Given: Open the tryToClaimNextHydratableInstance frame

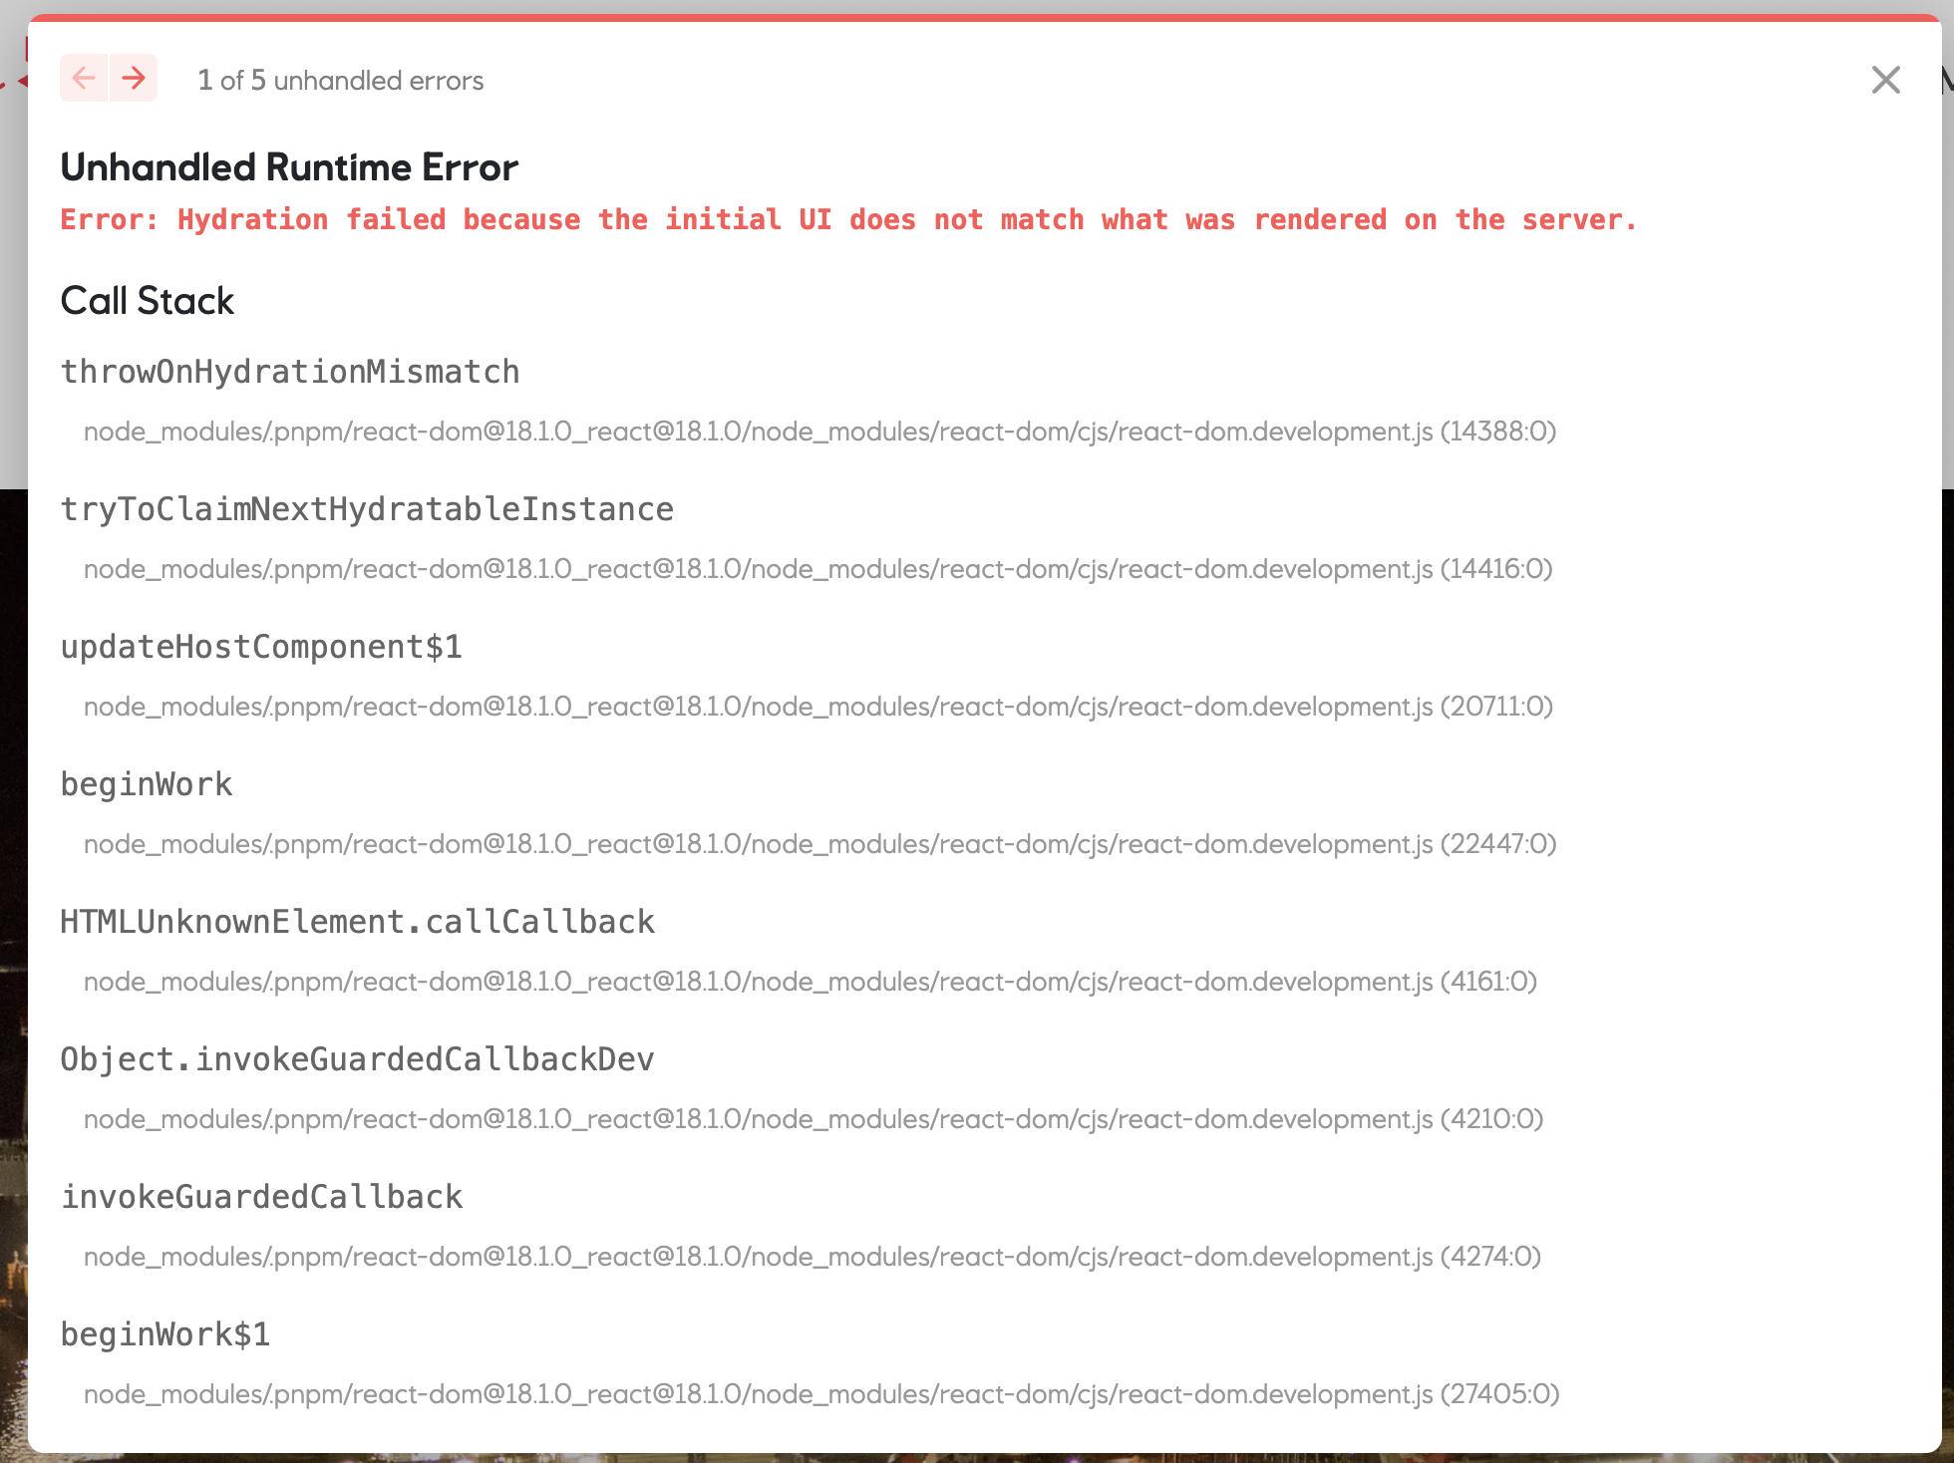Looking at the screenshot, I should [367, 508].
